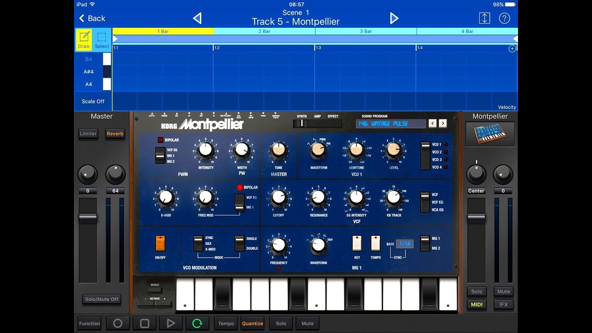Toggle the loop playback icon

197,323
